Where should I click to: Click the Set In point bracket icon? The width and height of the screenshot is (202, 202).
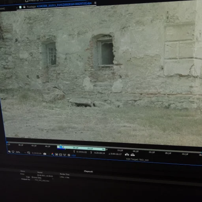tap(74, 151)
